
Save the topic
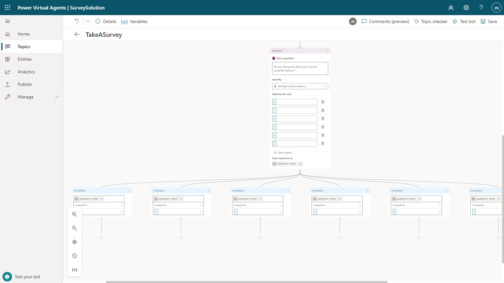(x=489, y=22)
